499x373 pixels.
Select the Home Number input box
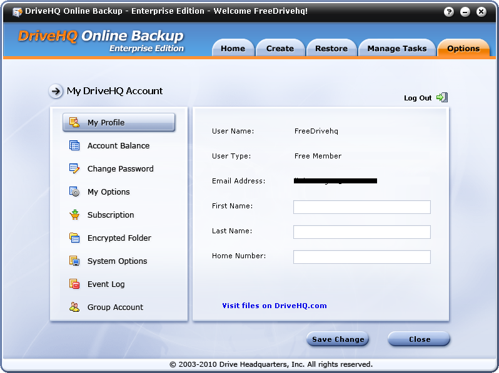(x=361, y=257)
